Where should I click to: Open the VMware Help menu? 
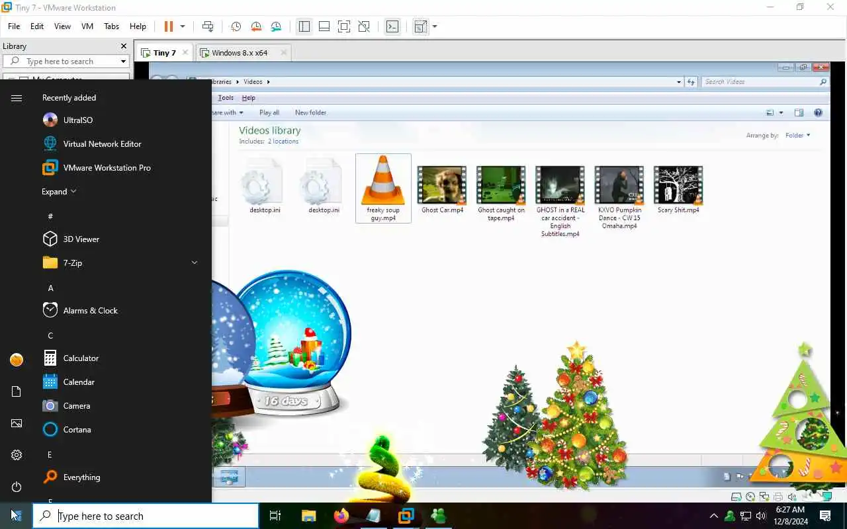138,26
